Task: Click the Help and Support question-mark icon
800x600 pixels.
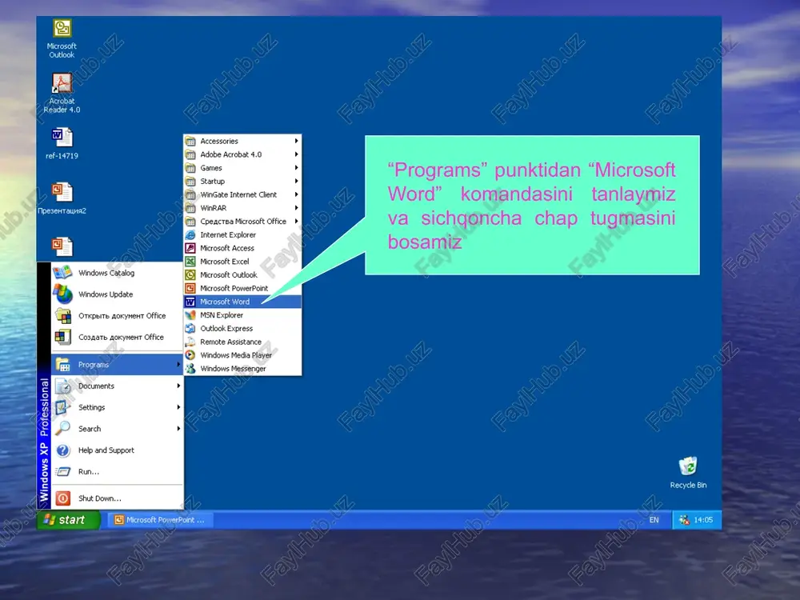Action: 62,450
